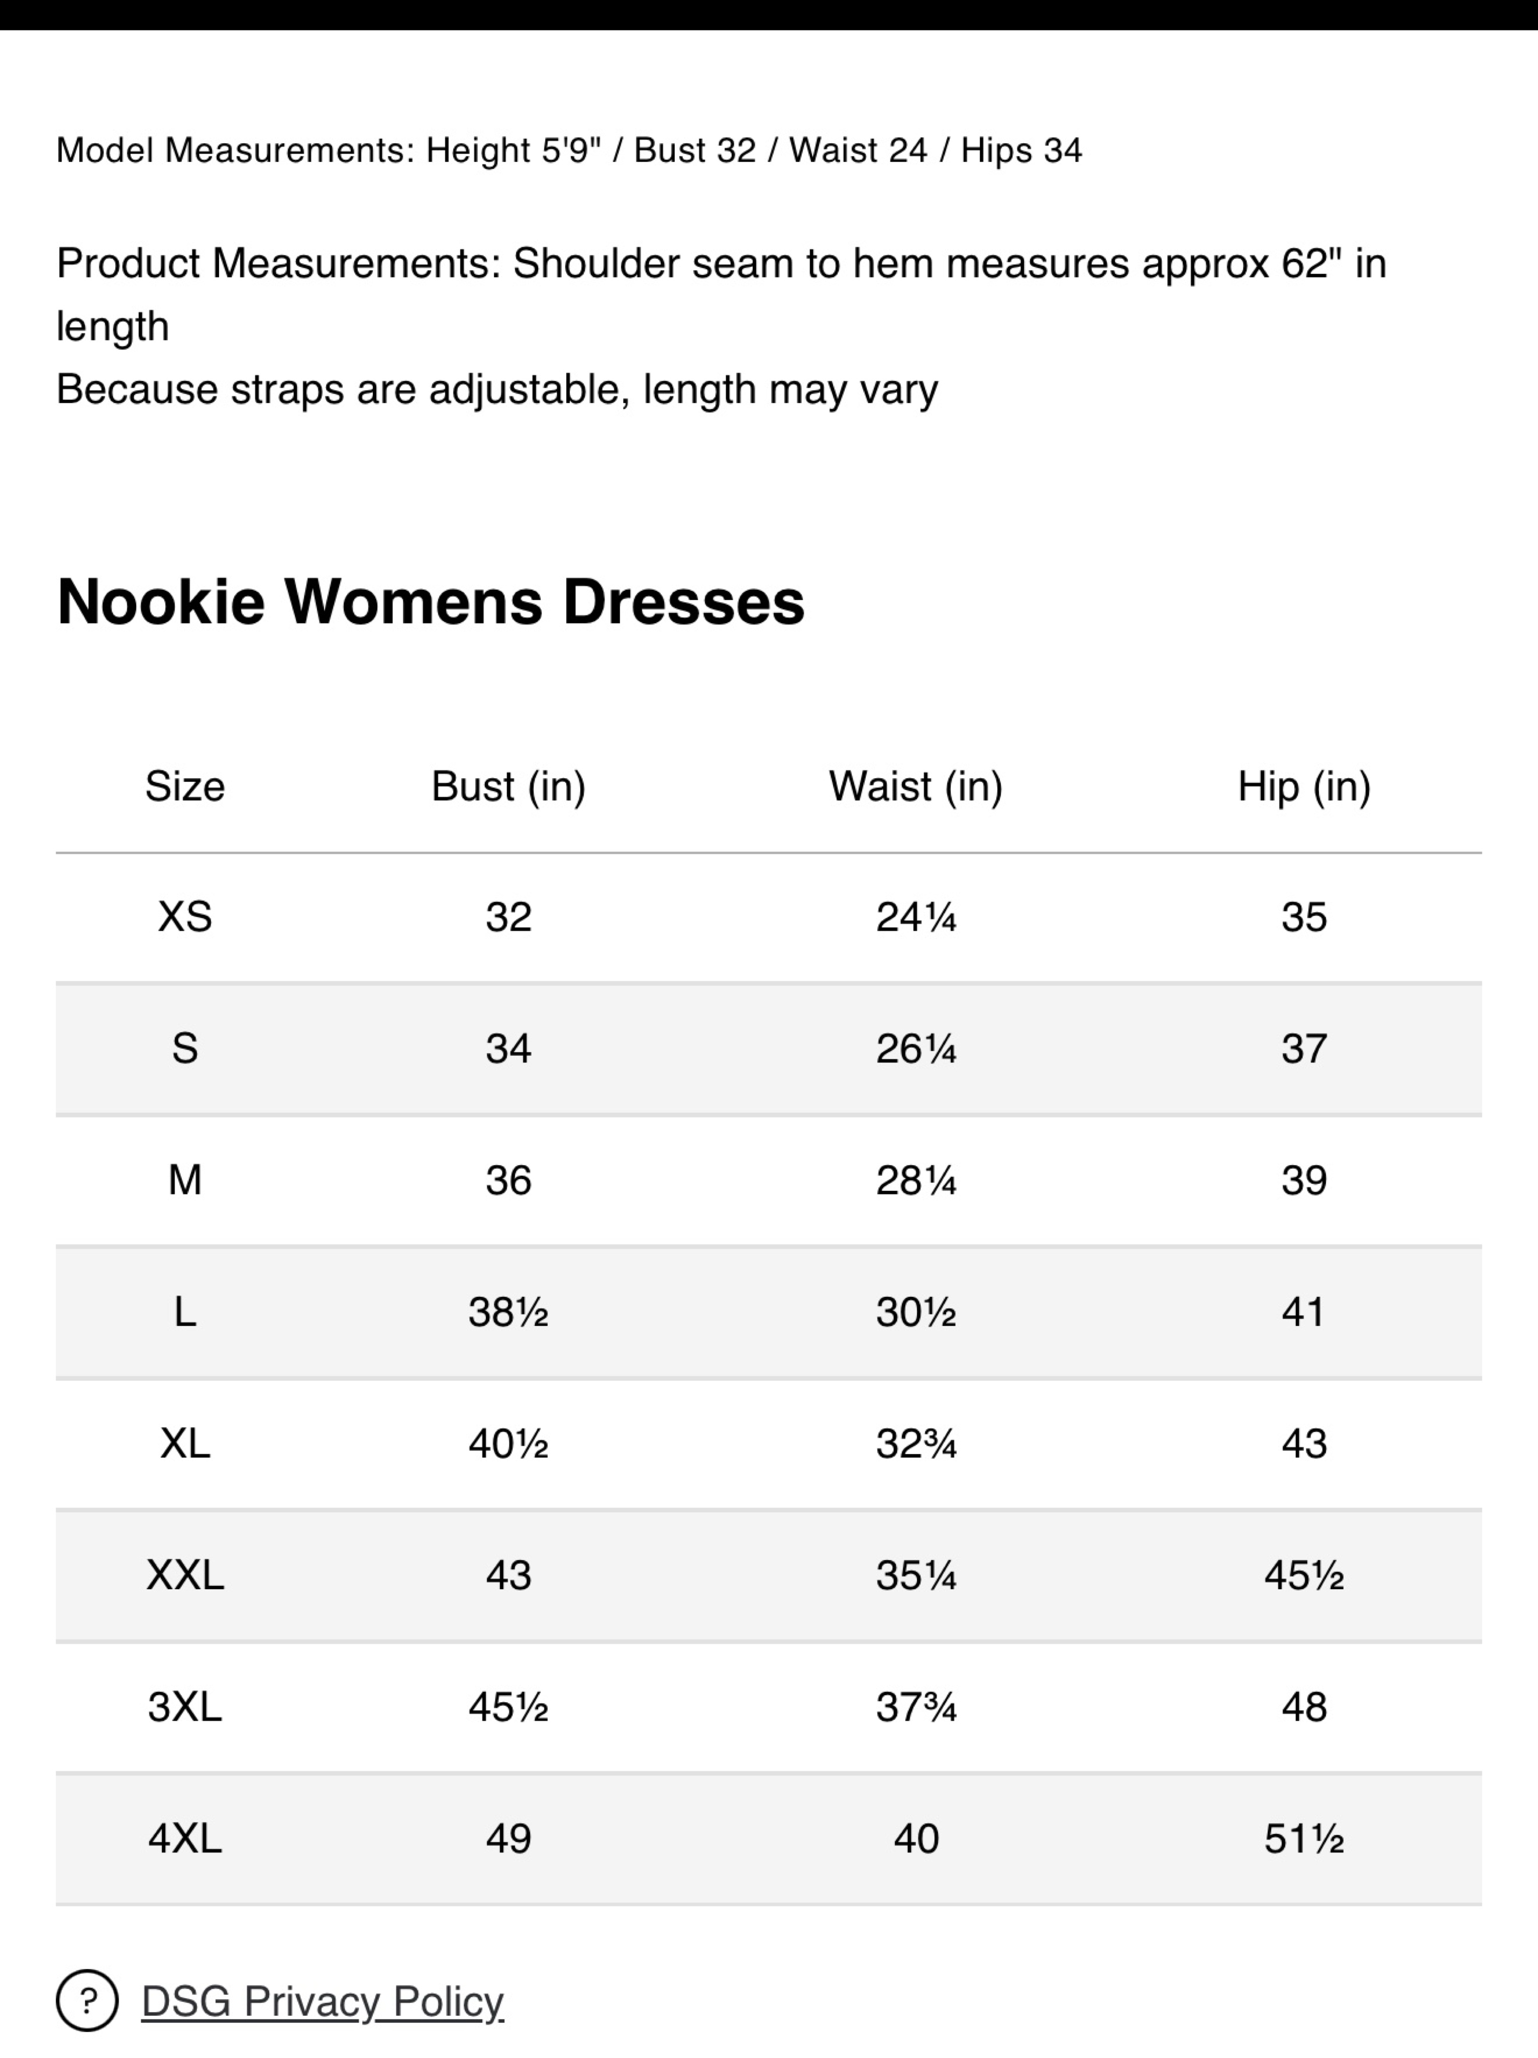Image resolution: width=1538 pixels, height=2058 pixels.
Task: Open the DSG Privacy Policy link
Action: tap(322, 2001)
